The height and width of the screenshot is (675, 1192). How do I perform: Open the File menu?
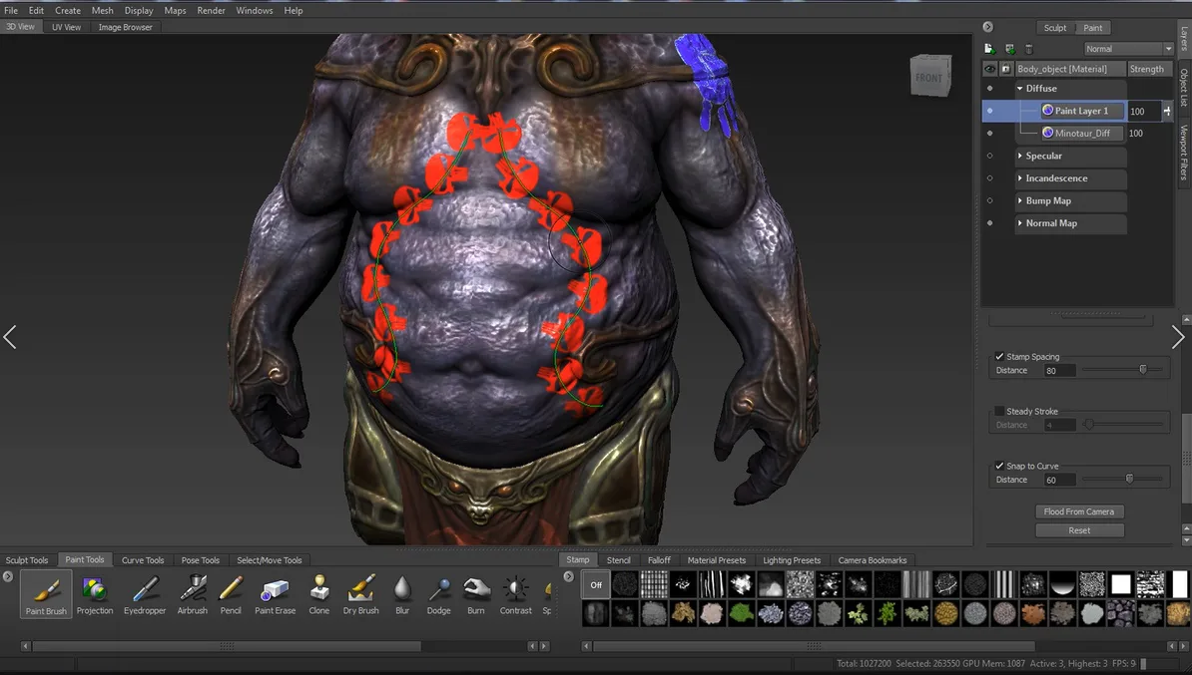pos(11,11)
